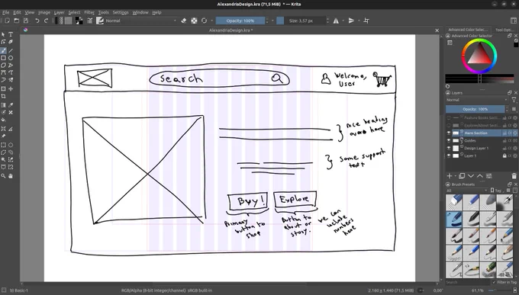Open the Layer menu
The height and width of the screenshot is (295, 519).
tap(59, 12)
